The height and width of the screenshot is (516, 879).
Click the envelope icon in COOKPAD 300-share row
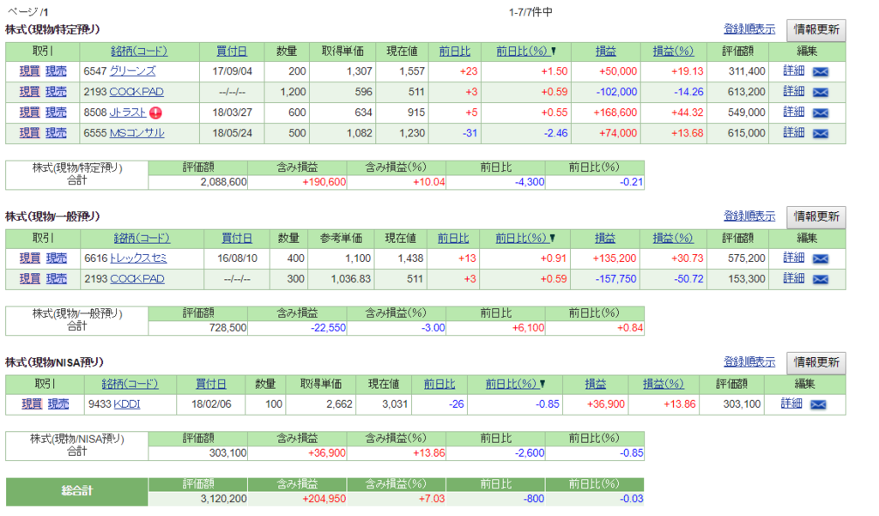[x=820, y=279]
